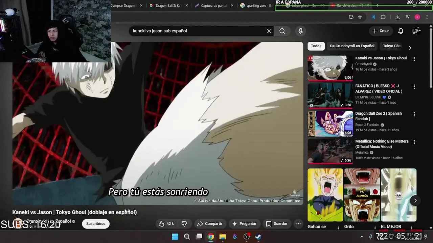Click the Crear button
The width and height of the screenshot is (433, 243).
tap(381, 31)
